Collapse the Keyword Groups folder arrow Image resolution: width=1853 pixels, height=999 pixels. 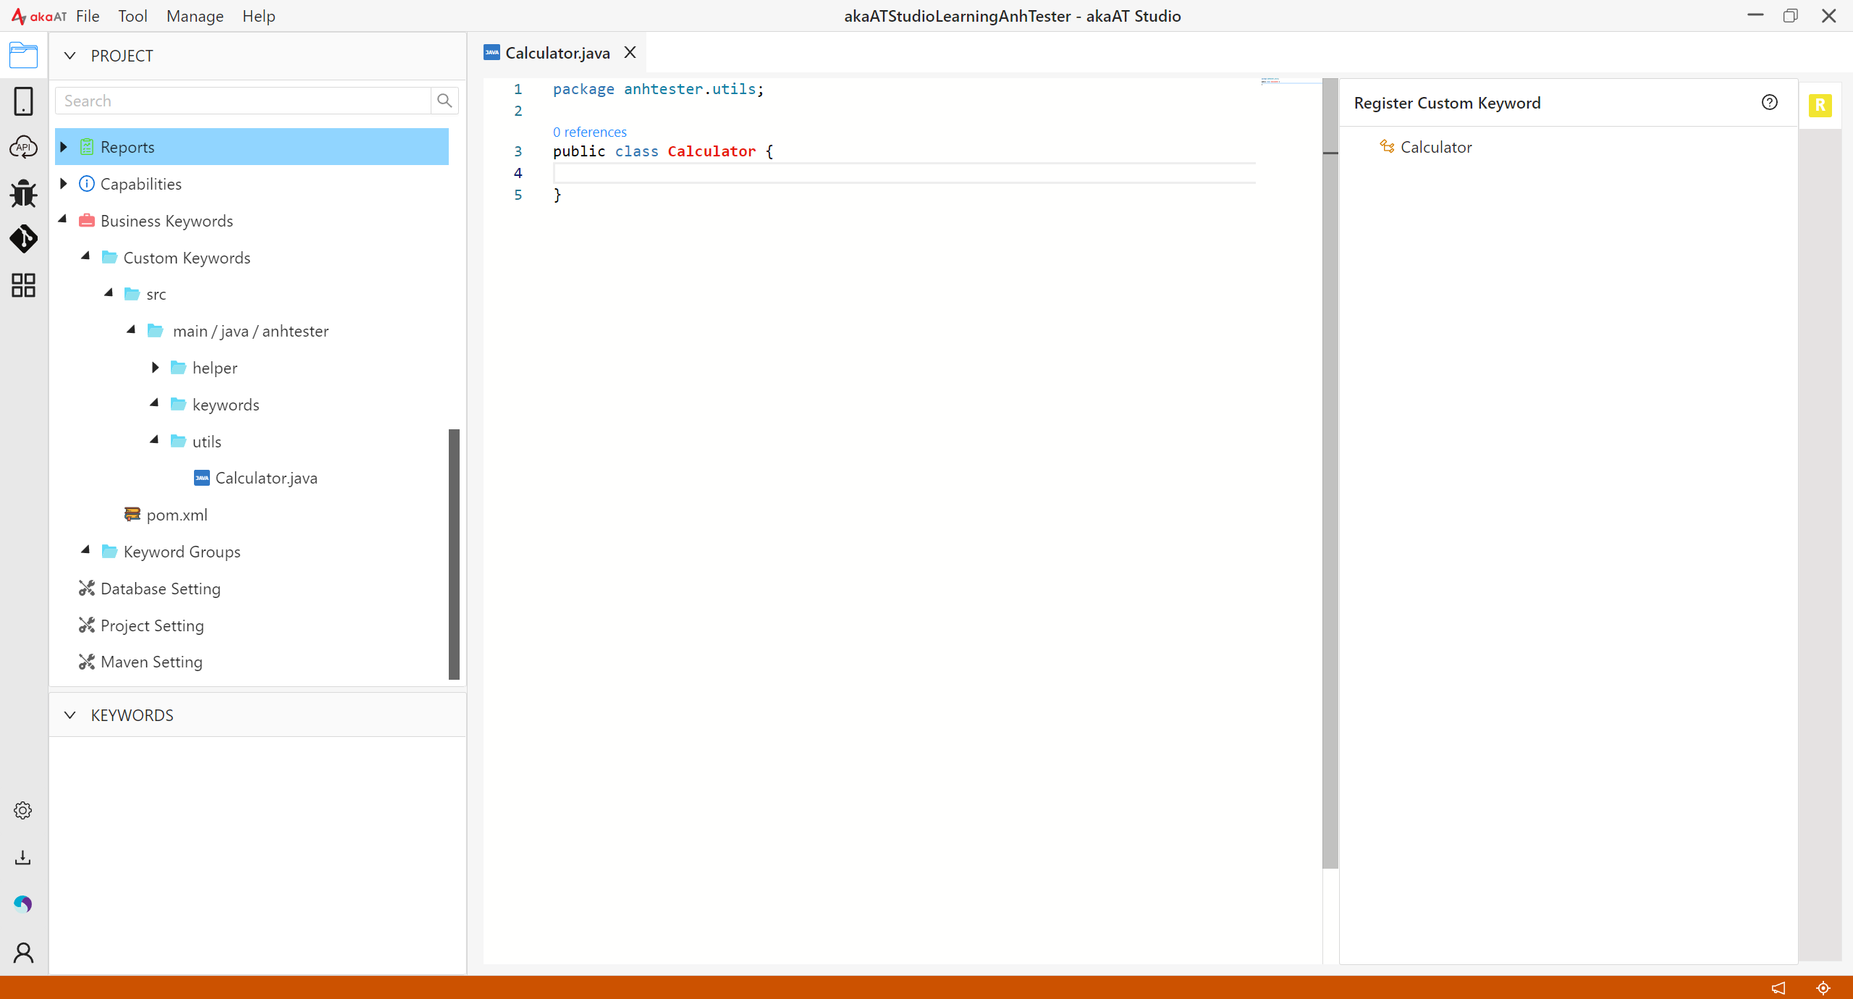86,550
